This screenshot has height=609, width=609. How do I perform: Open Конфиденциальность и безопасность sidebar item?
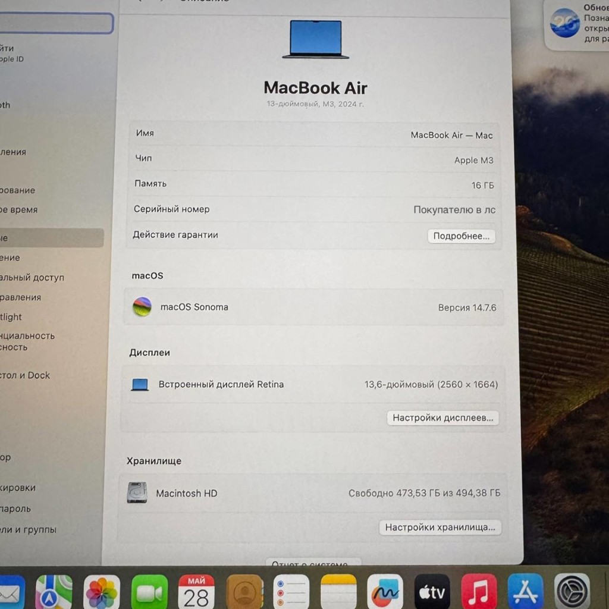pyautogui.click(x=27, y=341)
